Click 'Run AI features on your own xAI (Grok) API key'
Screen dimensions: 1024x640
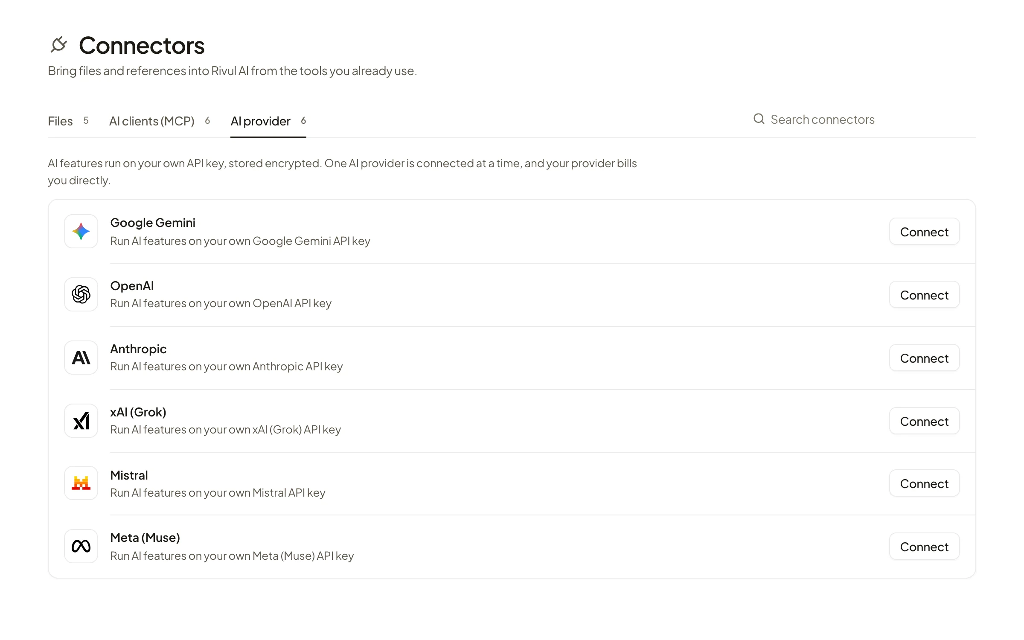pos(226,430)
